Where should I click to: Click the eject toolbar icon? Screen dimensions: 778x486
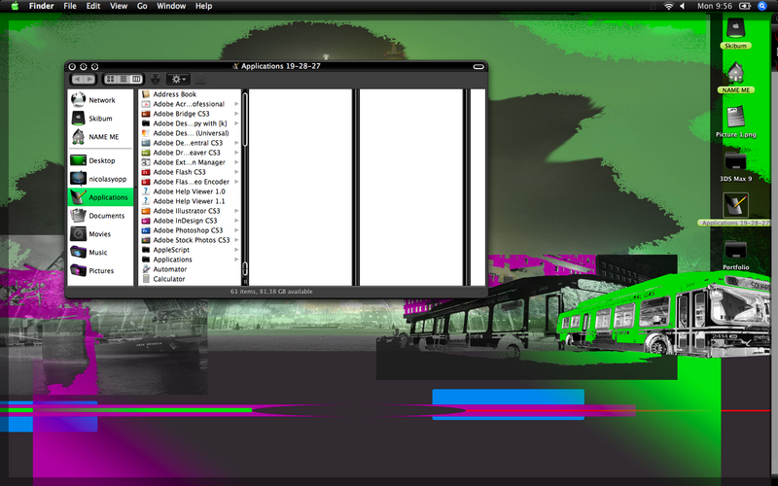coord(200,80)
